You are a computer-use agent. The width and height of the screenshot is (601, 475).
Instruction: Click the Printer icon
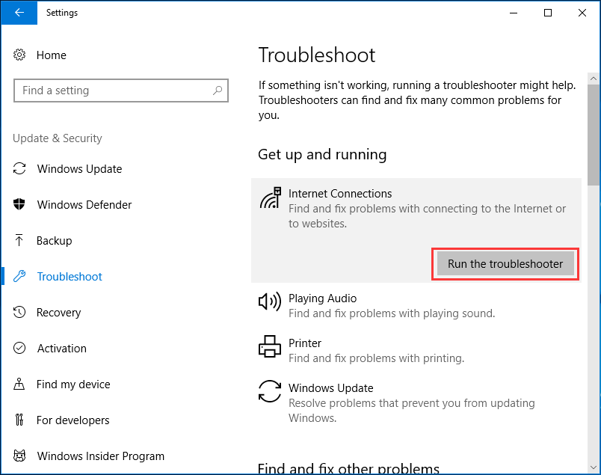[x=270, y=346]
